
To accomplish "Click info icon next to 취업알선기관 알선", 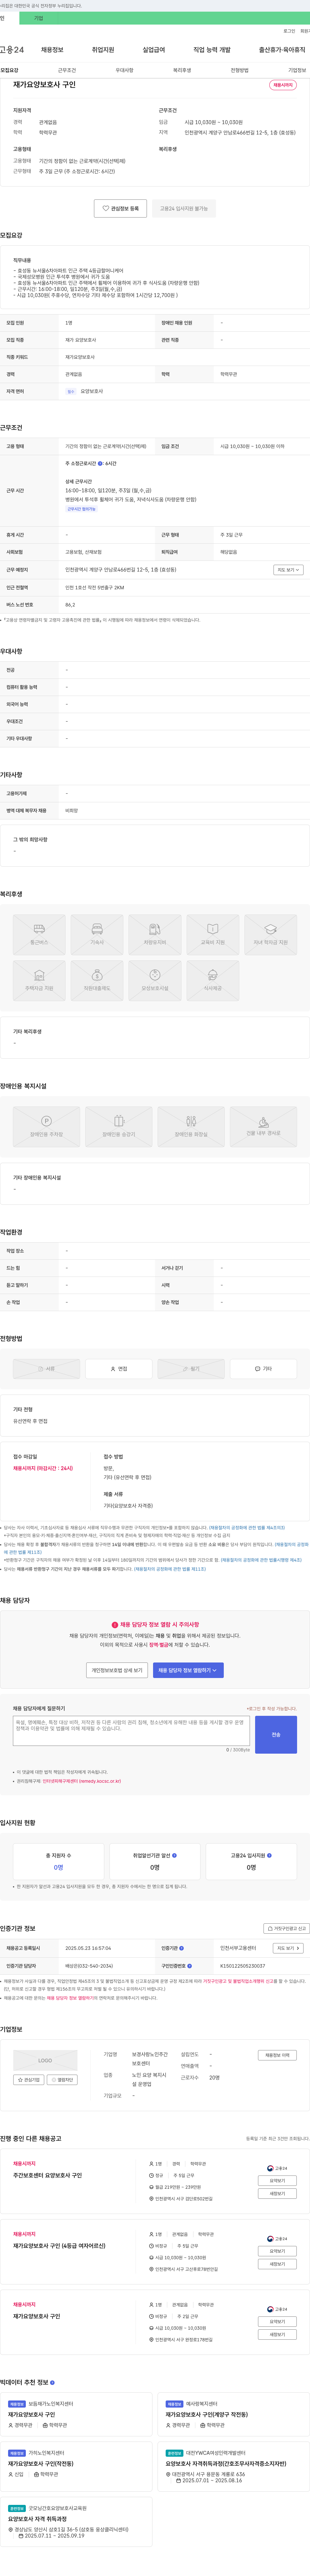I will pos(174,1855).
